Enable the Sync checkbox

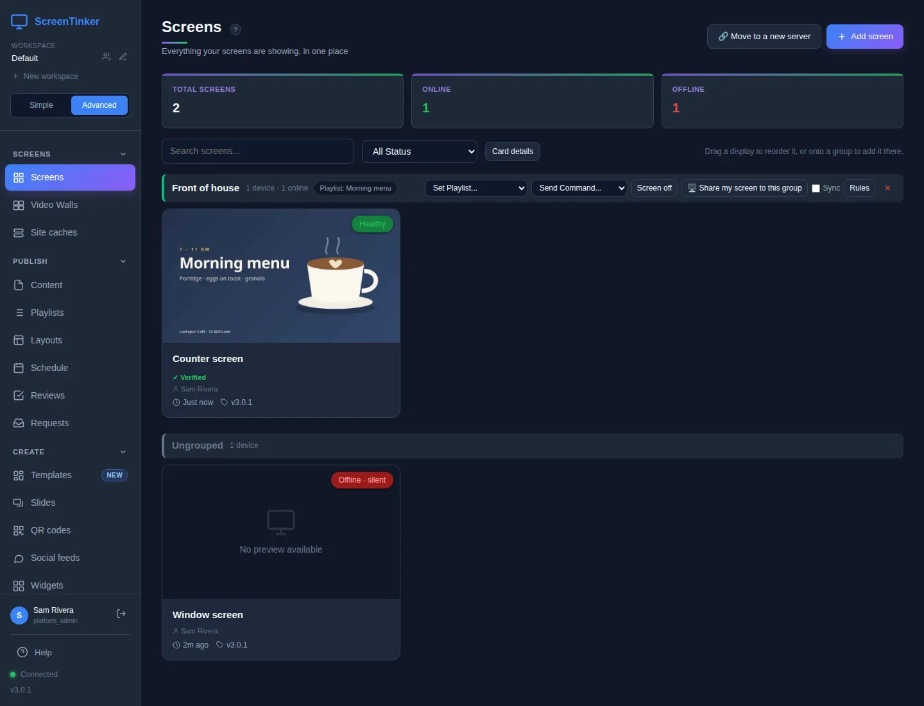(x=816, y=188)
